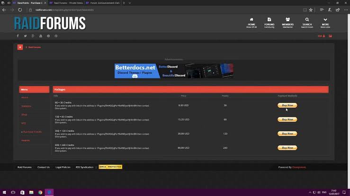The height and width of the screenshot is (196, 350).
Task: Switch to Forum Announcement tab
Action: pos(102,3)
